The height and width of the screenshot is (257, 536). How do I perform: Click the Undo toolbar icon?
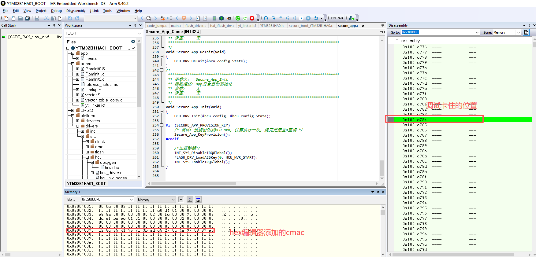[70, 18]
